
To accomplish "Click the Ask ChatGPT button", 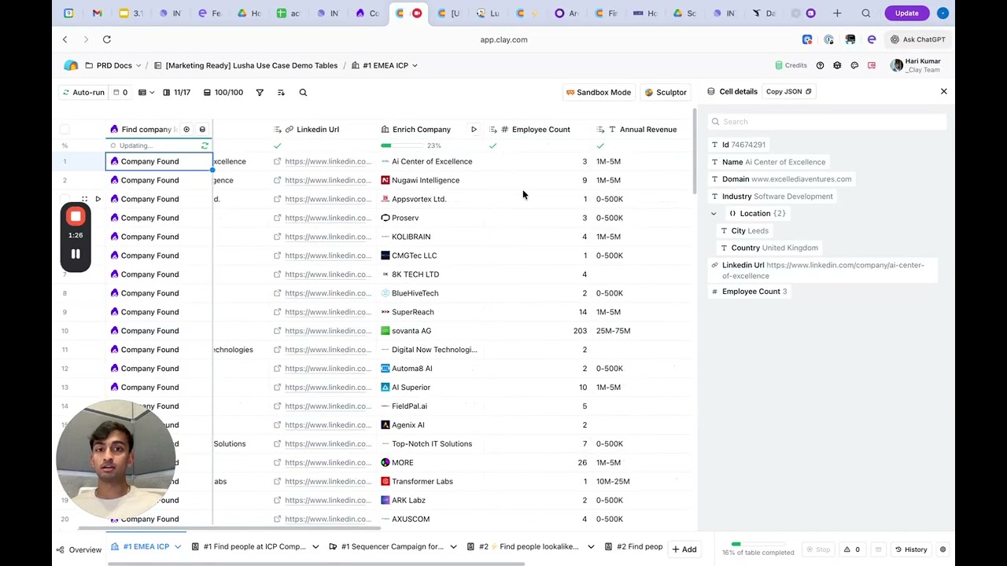I will point(918,39).
